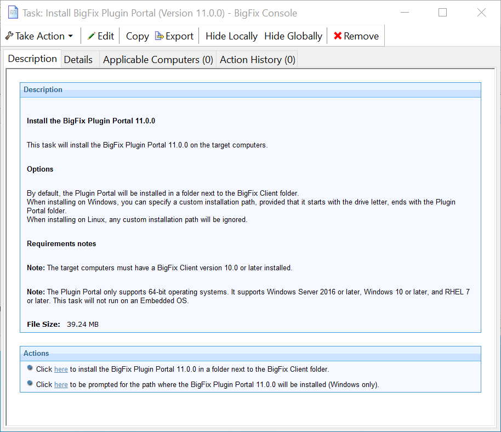Click the Edit pencil icon
The width and height of the screenshot is (501, 432).
pyautogui.click(x=92, y=36)
